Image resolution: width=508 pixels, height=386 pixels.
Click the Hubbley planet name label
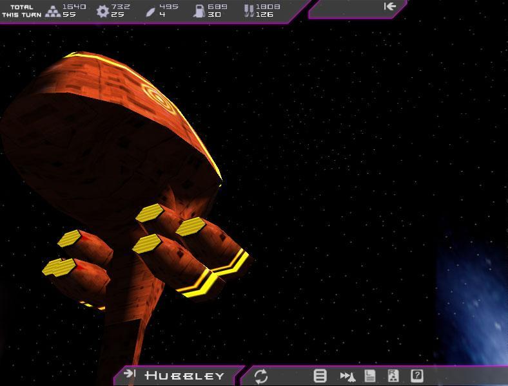[184, 375]
